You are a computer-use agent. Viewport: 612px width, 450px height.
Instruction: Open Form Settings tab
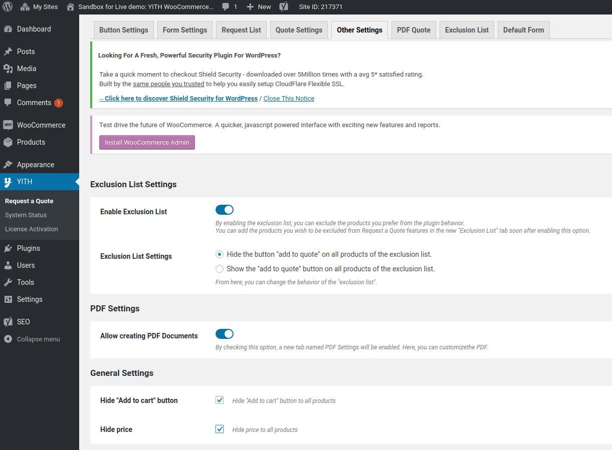[185, 30]
